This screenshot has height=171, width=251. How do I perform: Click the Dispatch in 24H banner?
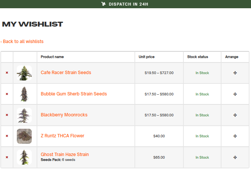[125, 4]
